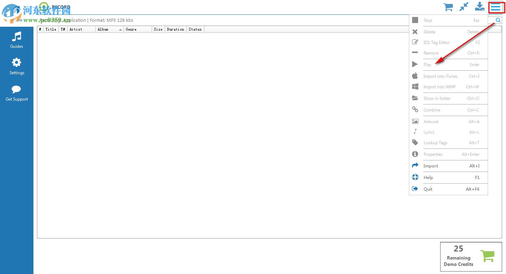Open the shopping cart in the top bar
Image resolution: width=506 pixels, height=274 pixels.
(448, 7)
